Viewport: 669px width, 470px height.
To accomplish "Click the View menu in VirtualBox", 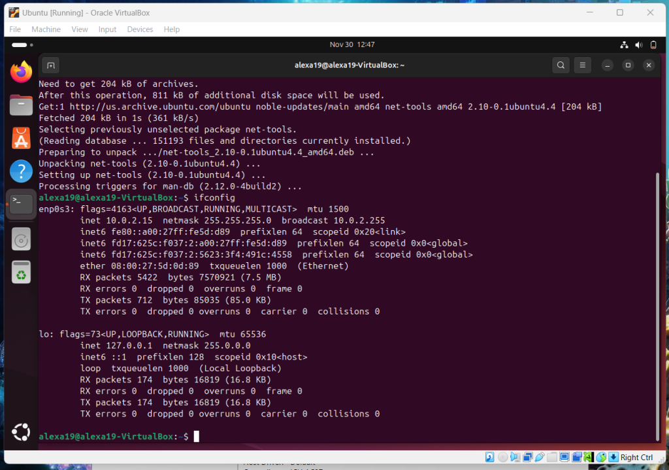I will pyautogui.click(x=80, y=29).
